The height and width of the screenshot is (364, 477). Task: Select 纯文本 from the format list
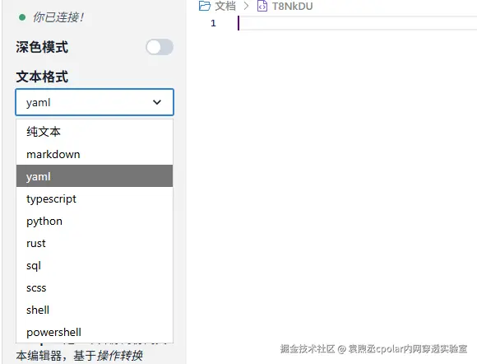click(x=95, y=132)
